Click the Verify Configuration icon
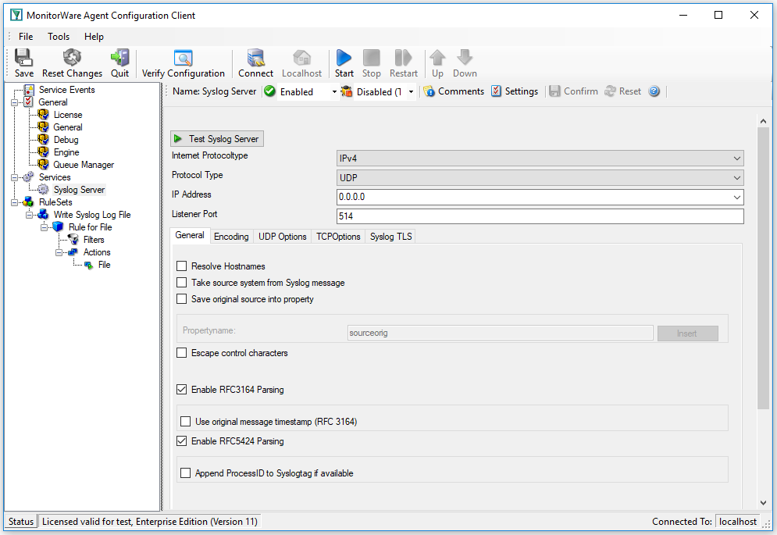This screenshot has width=777, height=535. (183, 58)
